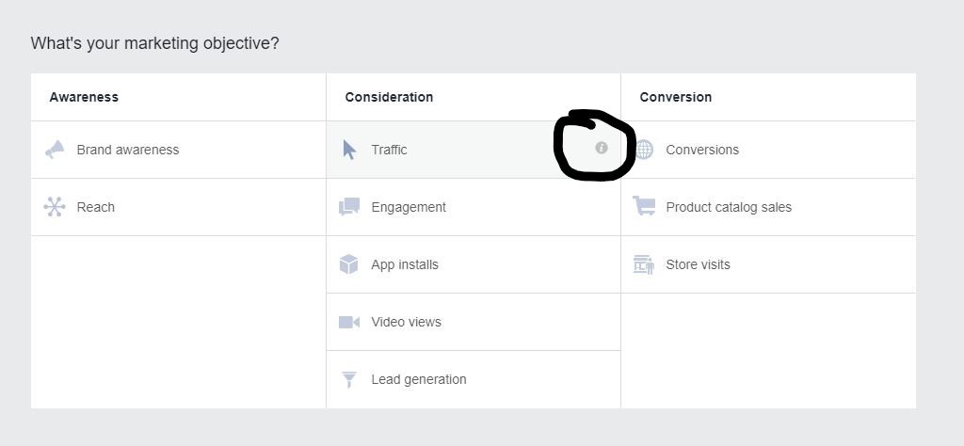Choose the Conversions objective
This screenshot has height=446, width=964.
coord(702,150)
